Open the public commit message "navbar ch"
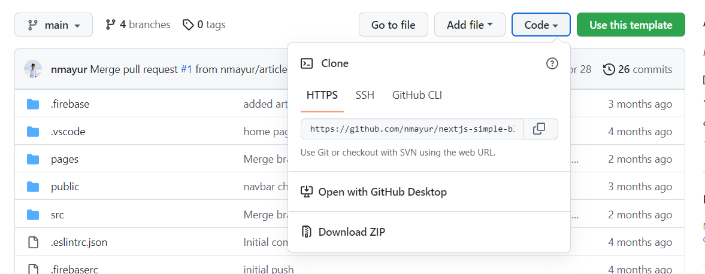The width and height of the screenshot is (705, 274). click(265, 187)
